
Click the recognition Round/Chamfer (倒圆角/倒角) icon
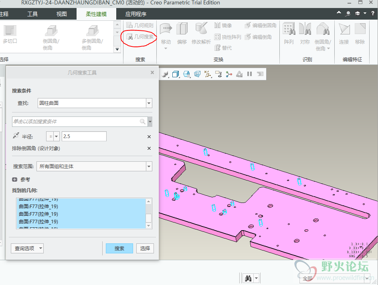click(323, 29)
